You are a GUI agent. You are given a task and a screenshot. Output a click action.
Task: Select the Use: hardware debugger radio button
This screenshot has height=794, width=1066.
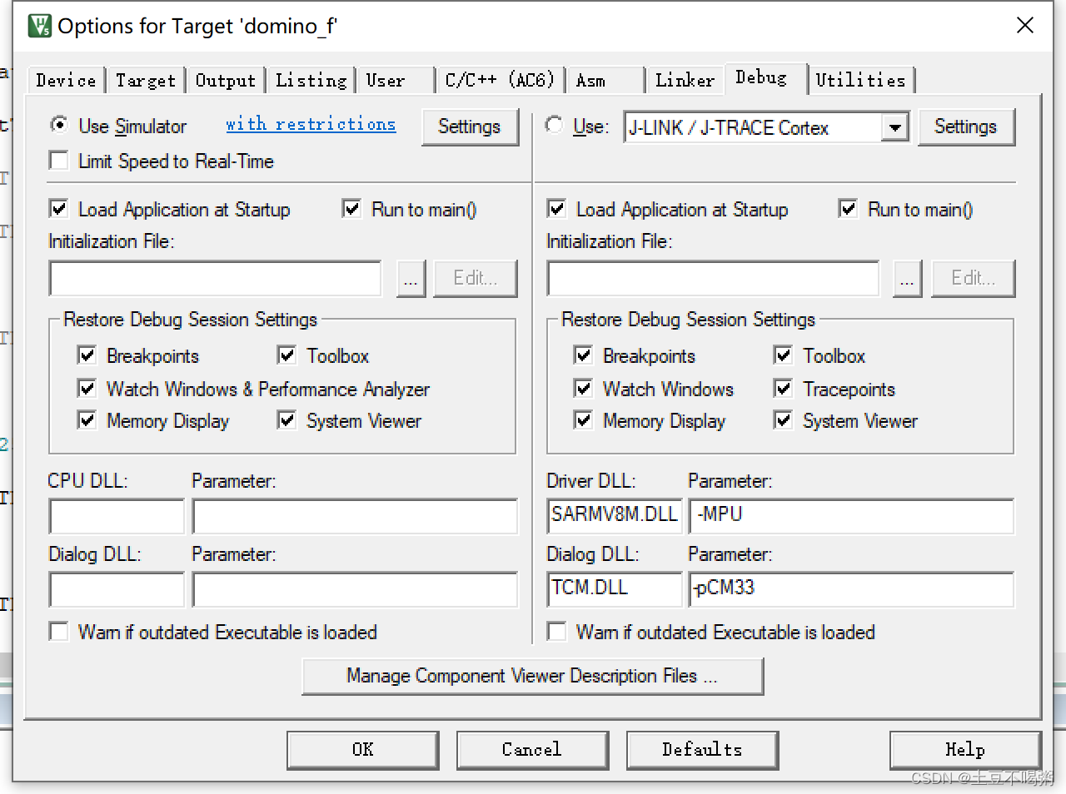tap(554, 124)
